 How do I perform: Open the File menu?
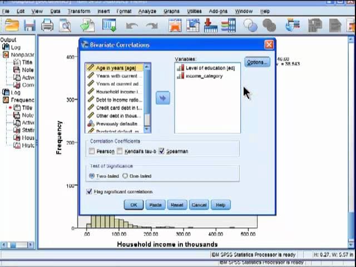tap(6, 11)
